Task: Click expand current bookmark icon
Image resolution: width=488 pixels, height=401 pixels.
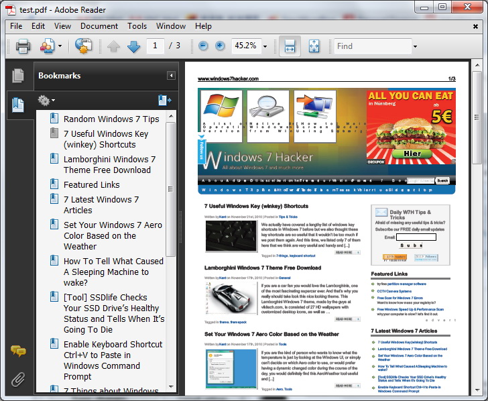Action: pyautogui.click(x=165, y=101)
